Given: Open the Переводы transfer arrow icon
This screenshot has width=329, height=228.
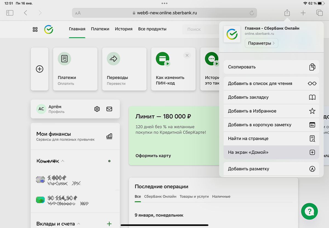Looking at the screenshot, I should click(114, 59).
